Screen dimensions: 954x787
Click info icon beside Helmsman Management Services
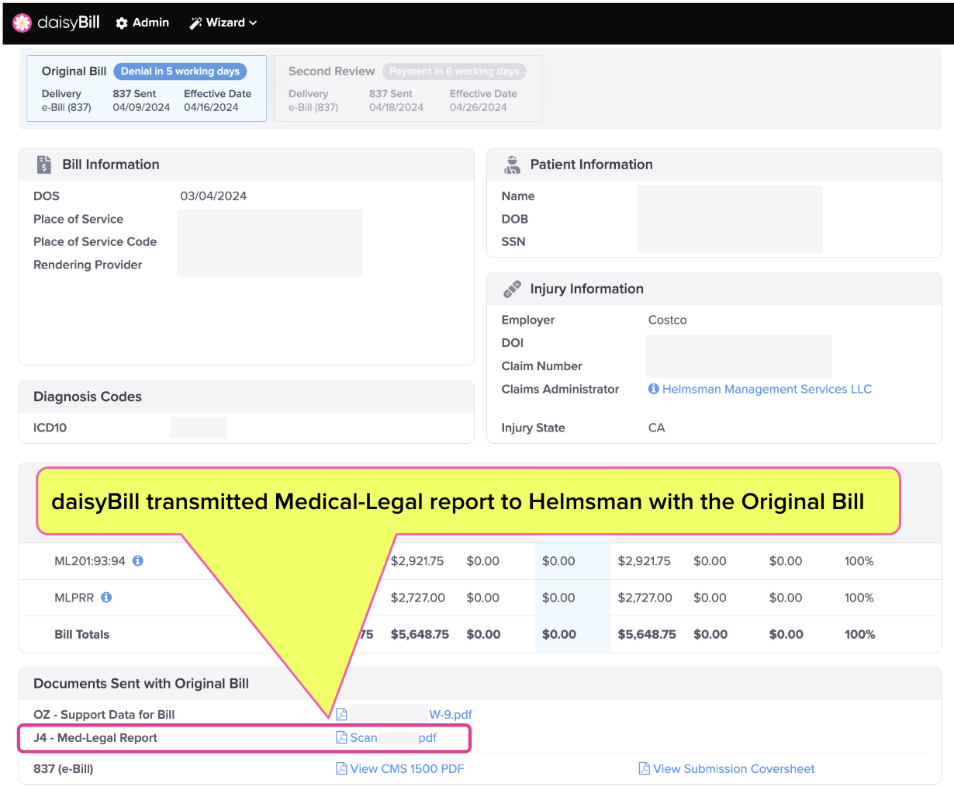[654, 389]
